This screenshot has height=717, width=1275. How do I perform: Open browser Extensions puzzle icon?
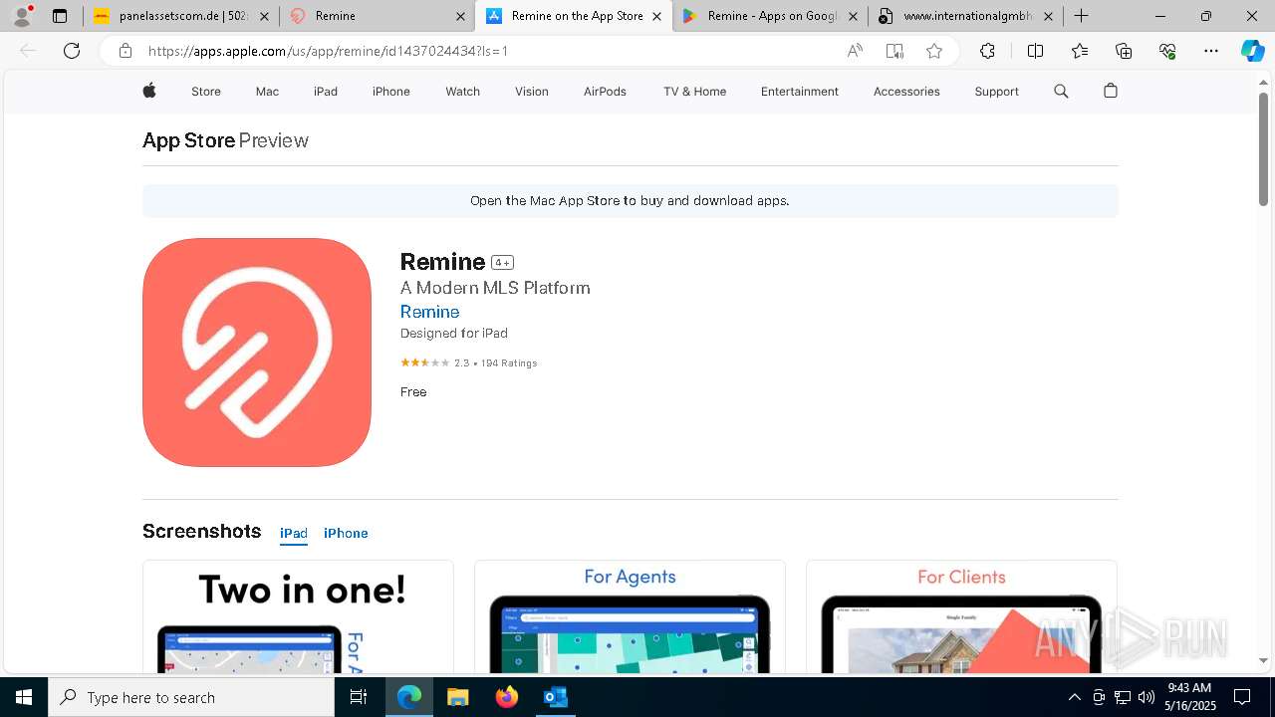tap(987, 51)
